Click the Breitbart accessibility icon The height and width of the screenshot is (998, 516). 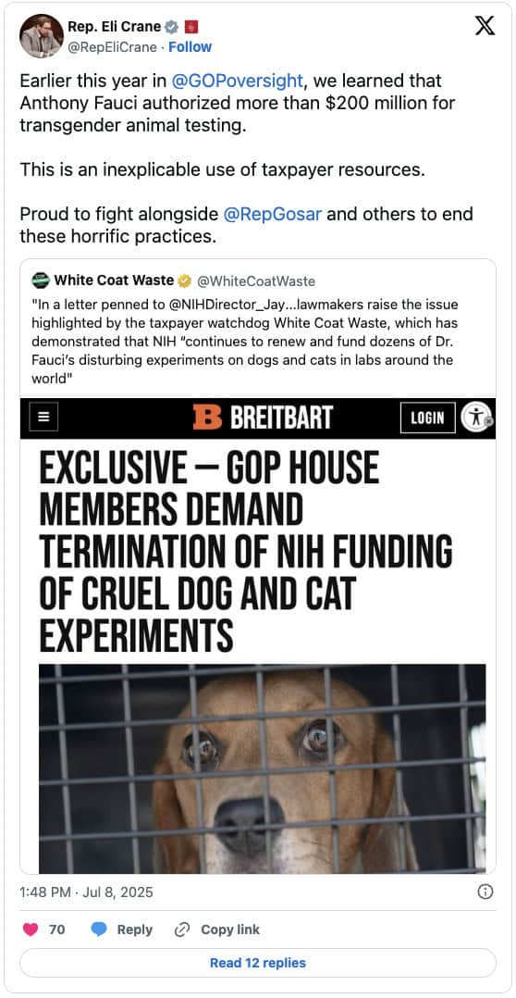[x=476, y=418]
